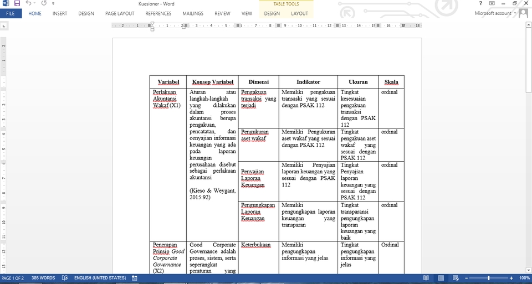Click the zoom slider handle
532x284 pixels.
(x=489, y=278)
